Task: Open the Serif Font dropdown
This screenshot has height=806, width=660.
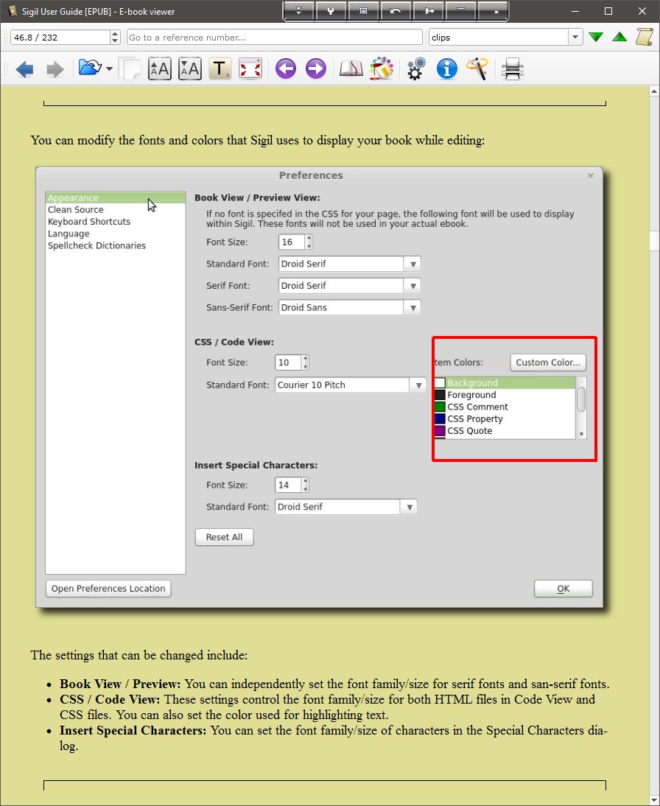Action: [412, 286]
